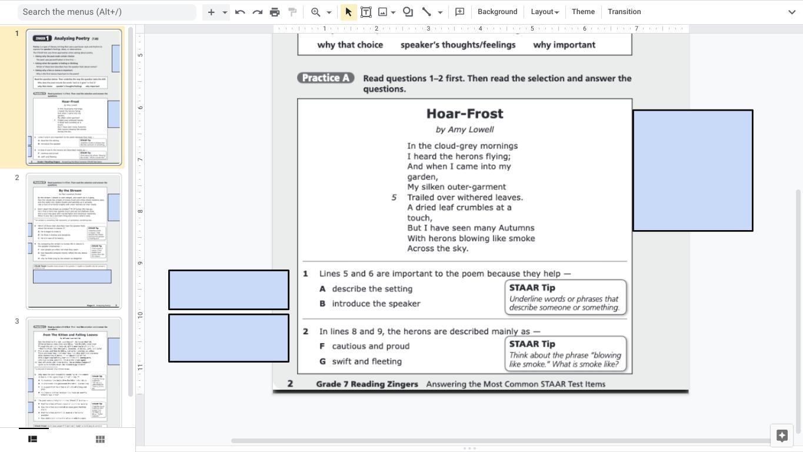Click the phrase "why that choice"
803x452 pixels.
click(350, 45)
